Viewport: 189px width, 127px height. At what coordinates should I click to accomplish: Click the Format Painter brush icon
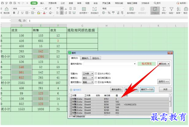(x=6, y=9)
